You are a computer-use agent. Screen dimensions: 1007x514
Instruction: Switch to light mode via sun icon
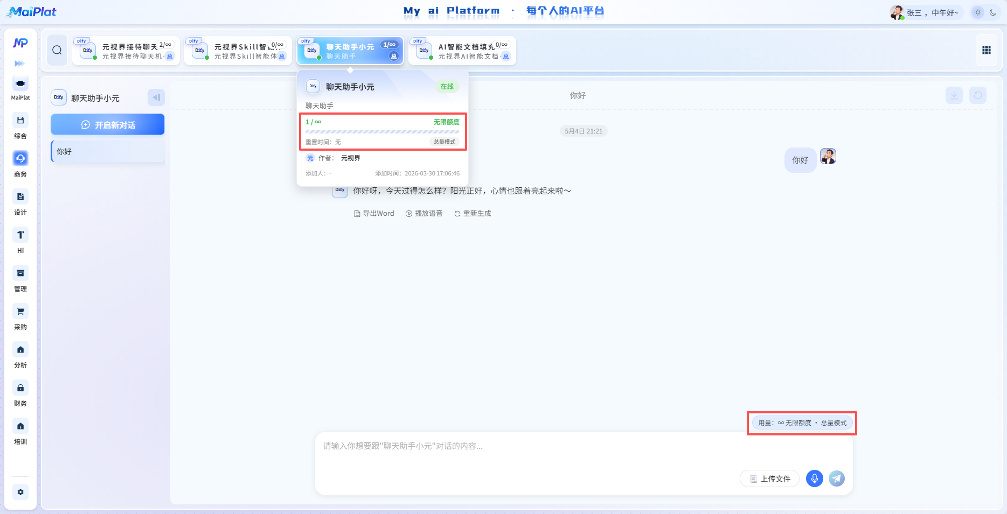coord(978,12)
